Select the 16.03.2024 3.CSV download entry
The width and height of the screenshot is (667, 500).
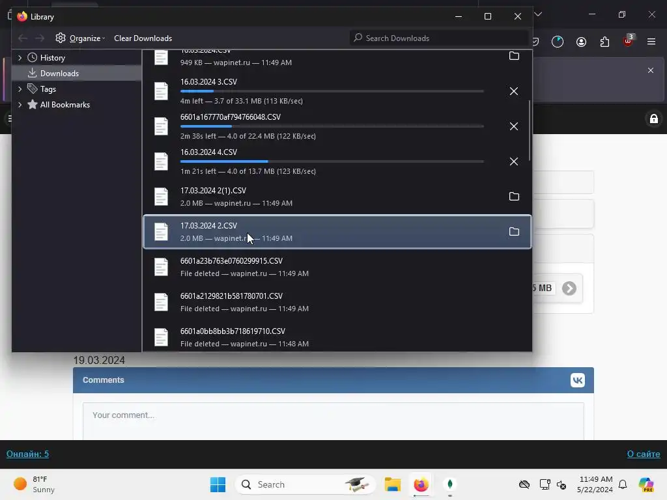[337, 91]
